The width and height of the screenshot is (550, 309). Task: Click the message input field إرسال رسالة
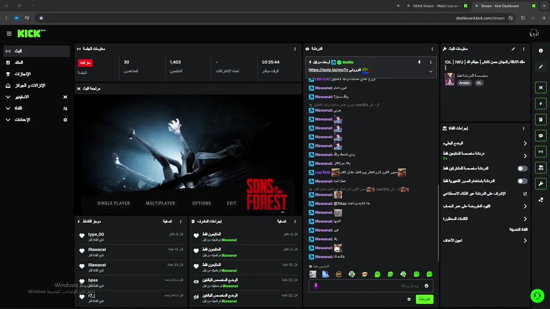coord(371,286)
